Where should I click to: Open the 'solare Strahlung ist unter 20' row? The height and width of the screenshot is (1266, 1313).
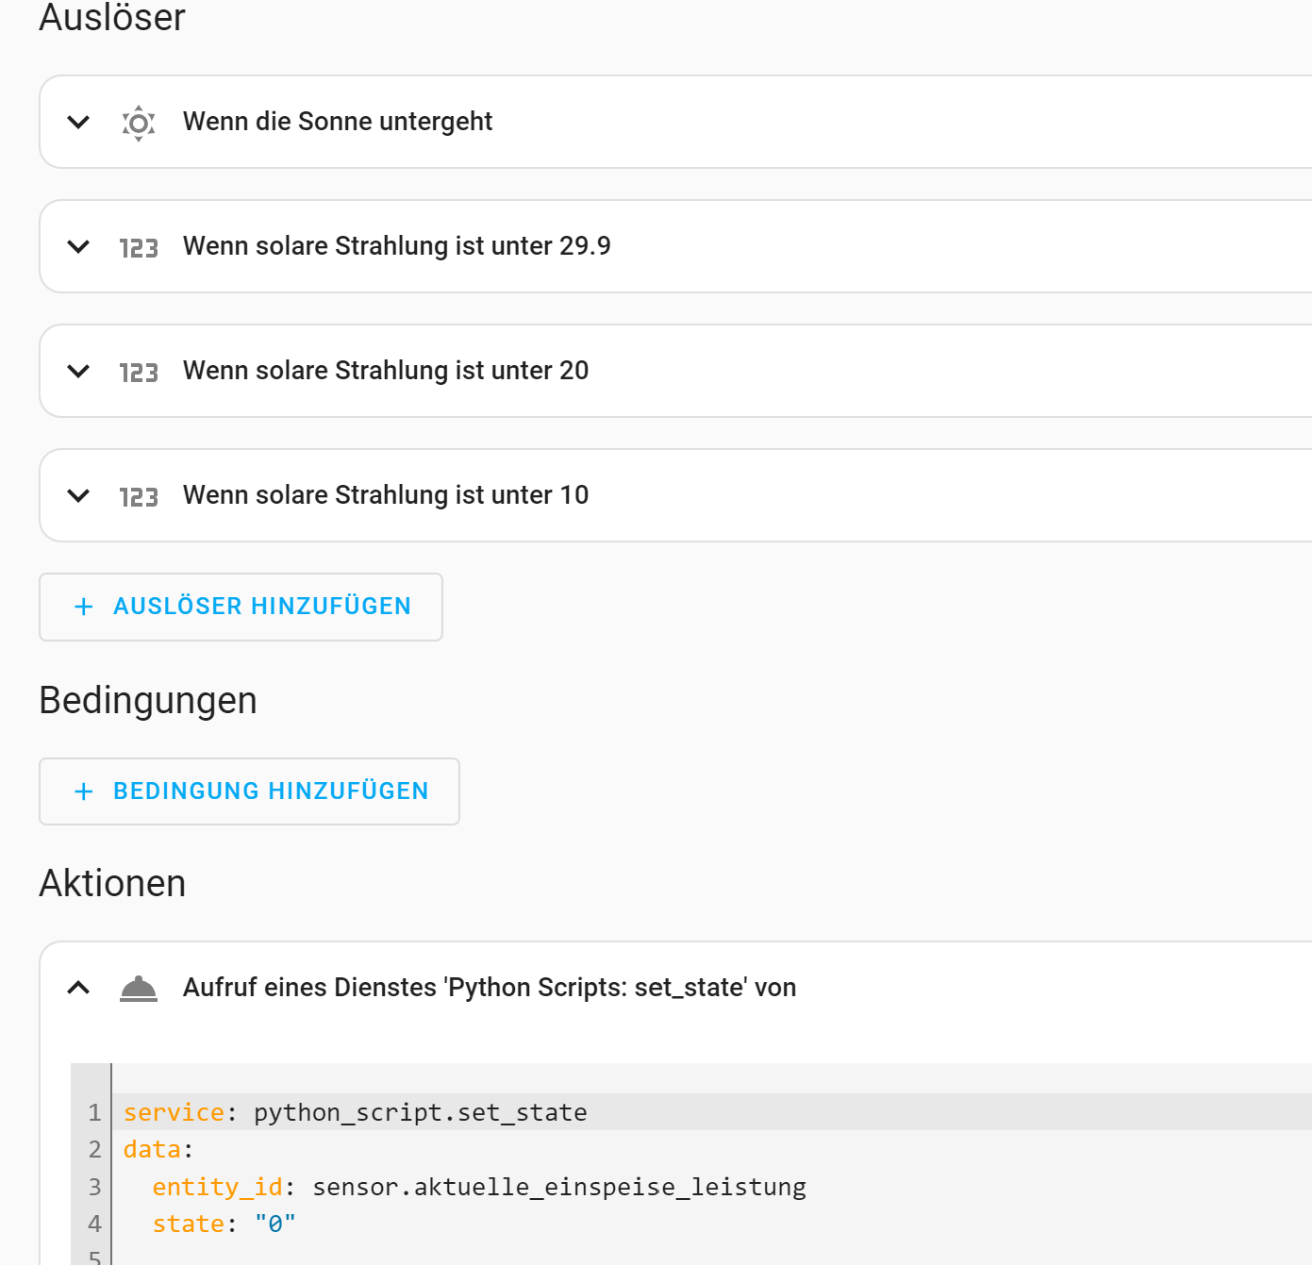(x=385, y=371)
